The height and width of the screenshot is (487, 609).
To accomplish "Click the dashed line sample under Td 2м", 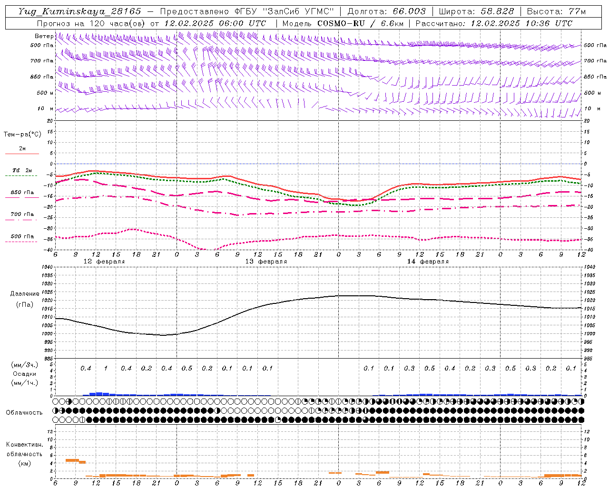I will (22, 176).
